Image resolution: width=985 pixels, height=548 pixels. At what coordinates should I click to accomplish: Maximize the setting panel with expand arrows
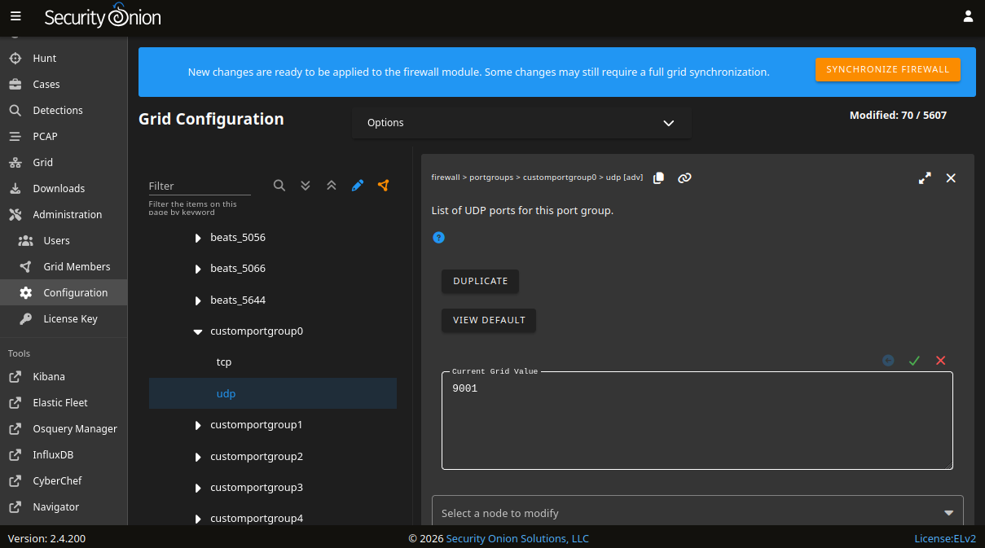925,178
